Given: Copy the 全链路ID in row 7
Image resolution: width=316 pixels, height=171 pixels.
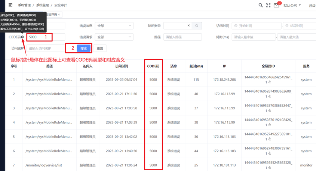Looking at the screenshot, I should (x=270, y=168).
